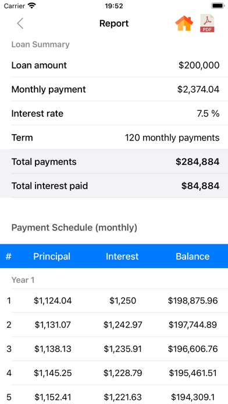
Task: Tap the Term 120 monthly payments row
Action: [114, 138]
